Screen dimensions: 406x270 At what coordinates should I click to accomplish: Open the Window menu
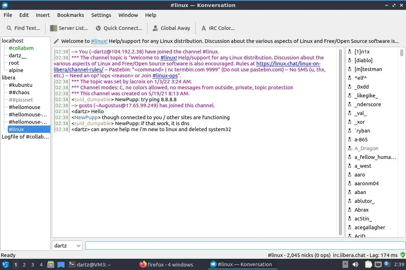click(x=128, y=15)
